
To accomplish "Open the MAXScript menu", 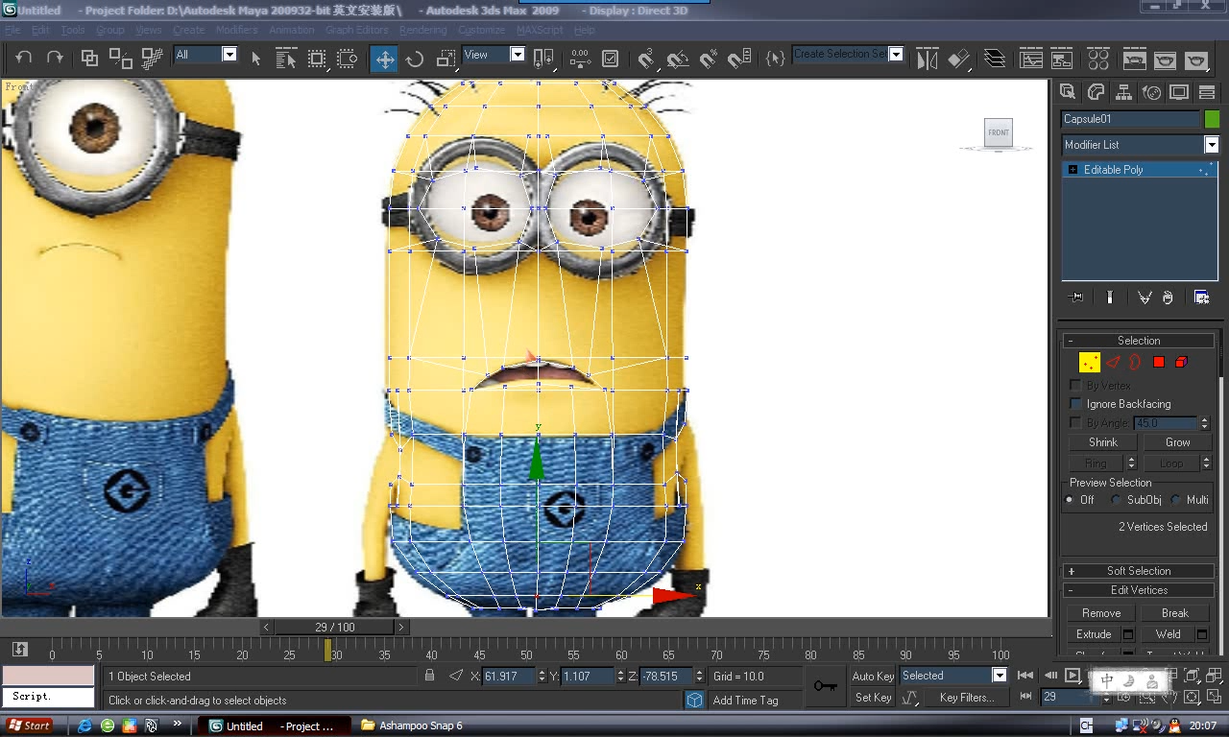I will point(540,30).
